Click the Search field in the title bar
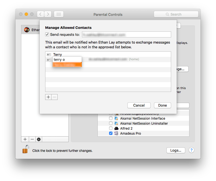216x181 pixels. [176, 14]
